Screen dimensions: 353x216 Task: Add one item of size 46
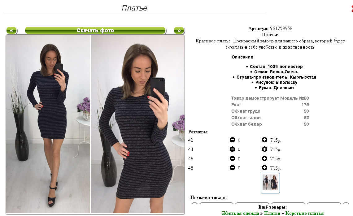pos(264,158)
